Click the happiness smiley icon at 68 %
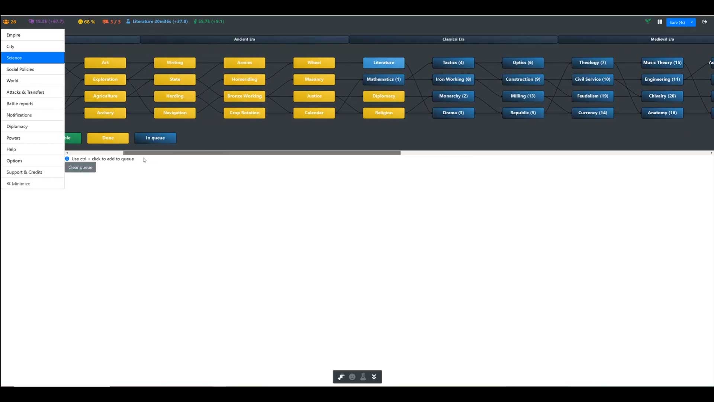Viewport: 714px width, 402px height. [x=80, y=22]
